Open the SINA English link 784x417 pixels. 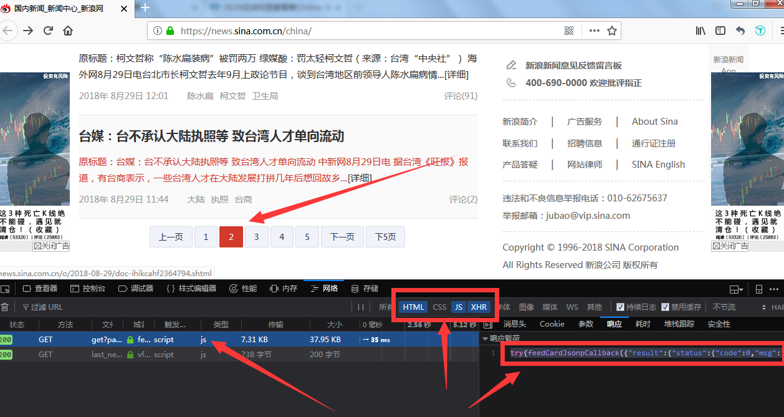658,165
